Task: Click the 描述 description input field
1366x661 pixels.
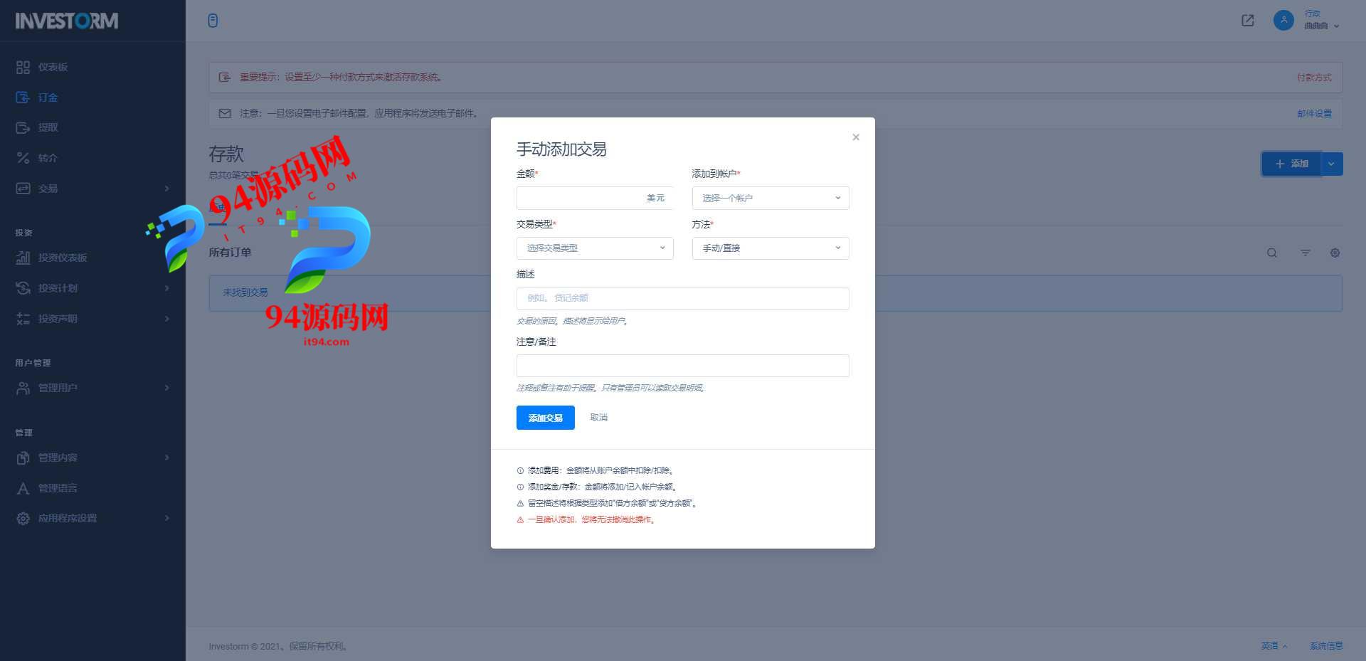Action: (683, 298)
